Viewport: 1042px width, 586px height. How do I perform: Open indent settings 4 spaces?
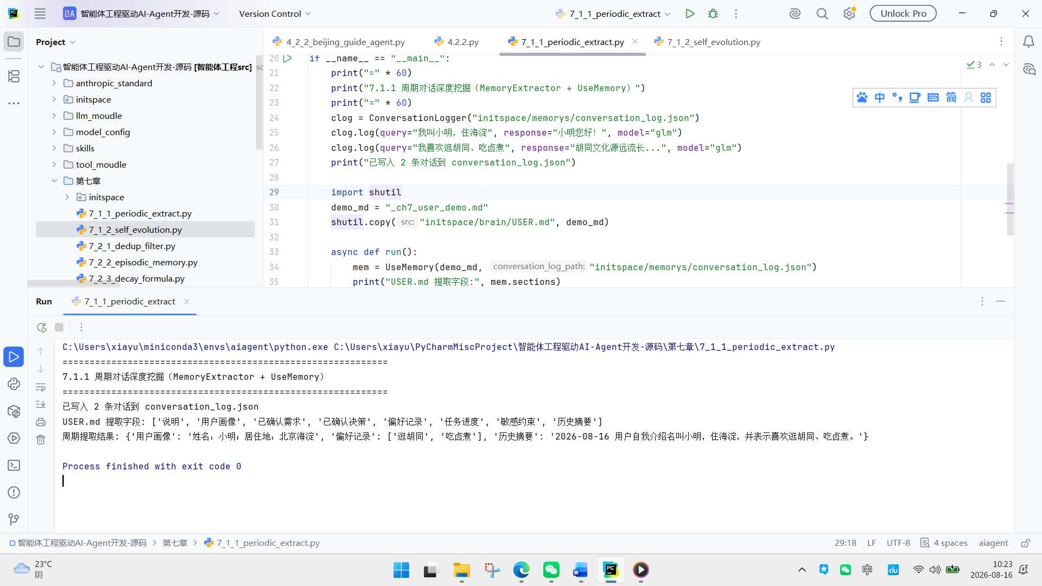point(944,543)
